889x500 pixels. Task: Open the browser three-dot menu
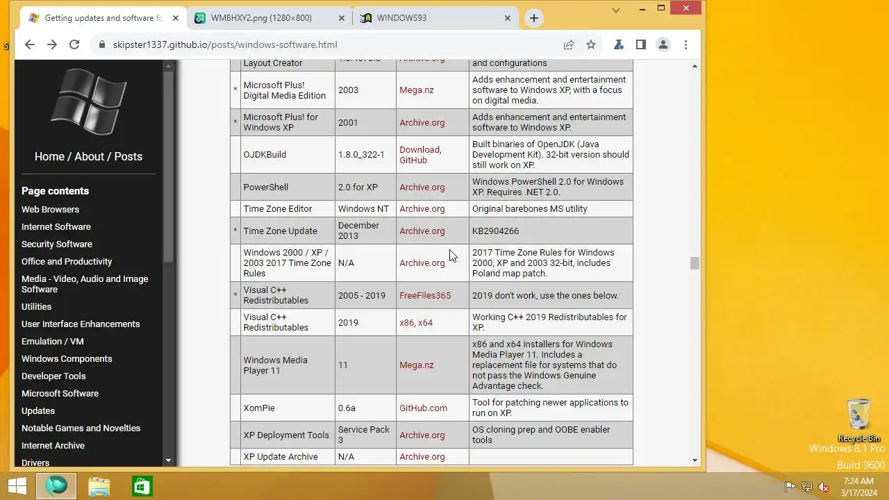coord(686,44)
